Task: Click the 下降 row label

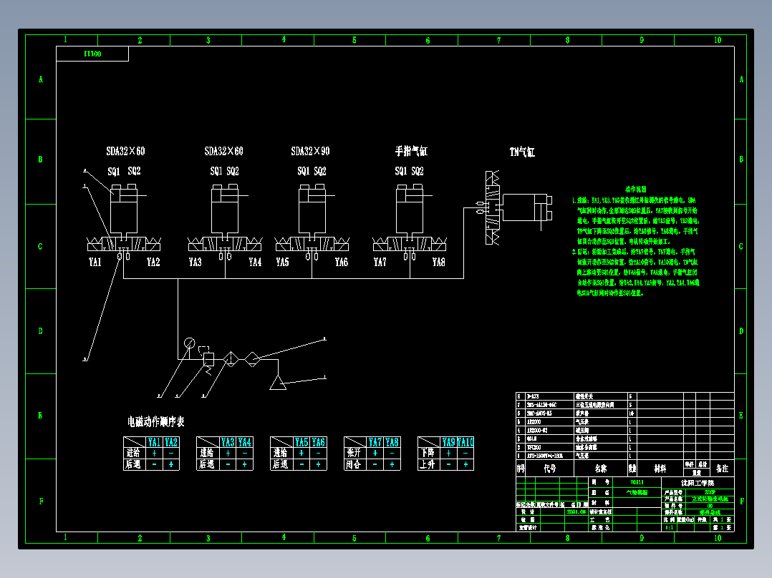Action: coord(428,453)
